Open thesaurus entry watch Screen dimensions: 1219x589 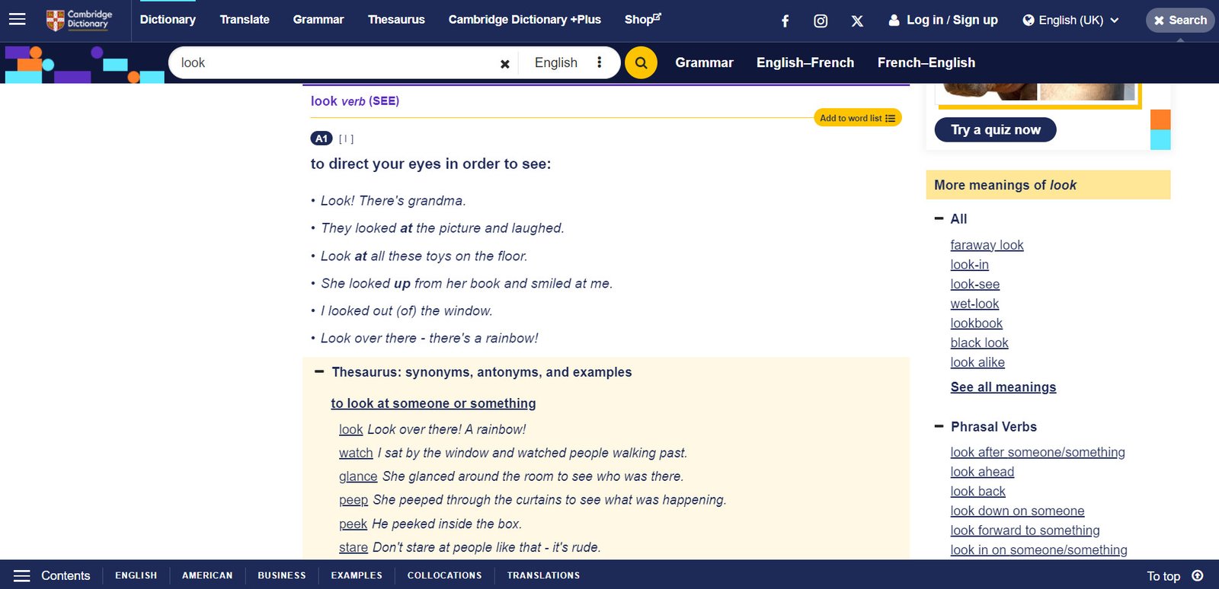coord(356,453)
